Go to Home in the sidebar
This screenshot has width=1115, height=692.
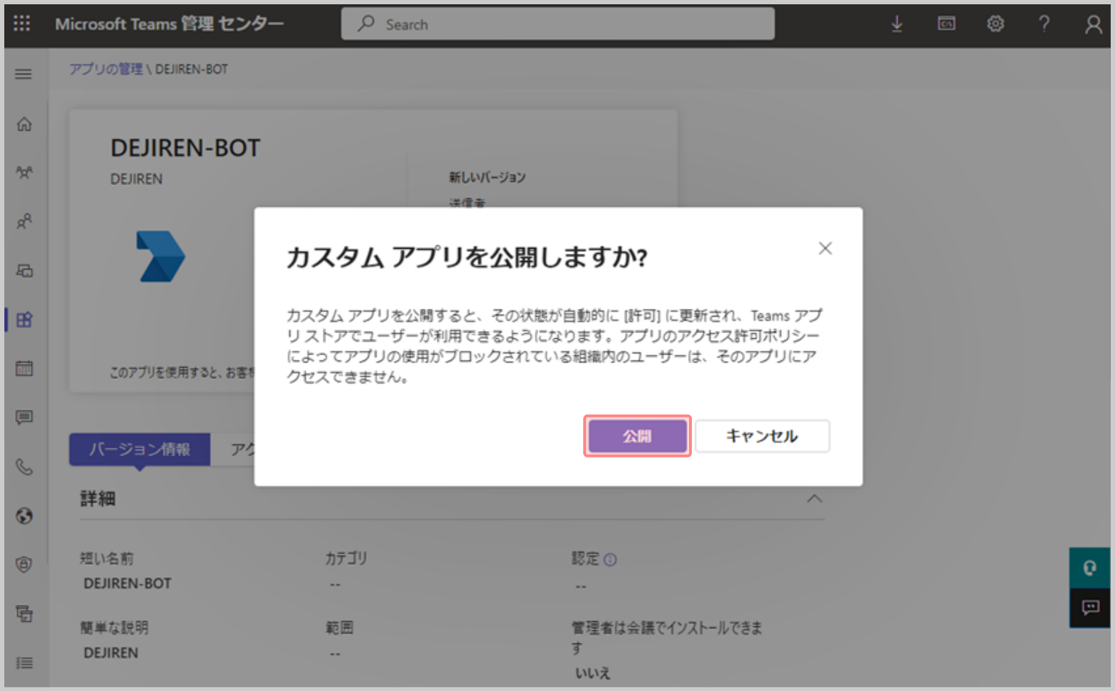click(24, 124)
